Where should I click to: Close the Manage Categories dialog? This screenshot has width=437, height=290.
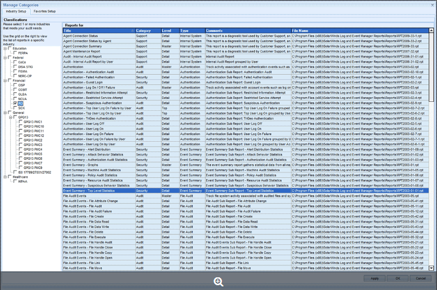pyautogui.click(x=432, y=5)
